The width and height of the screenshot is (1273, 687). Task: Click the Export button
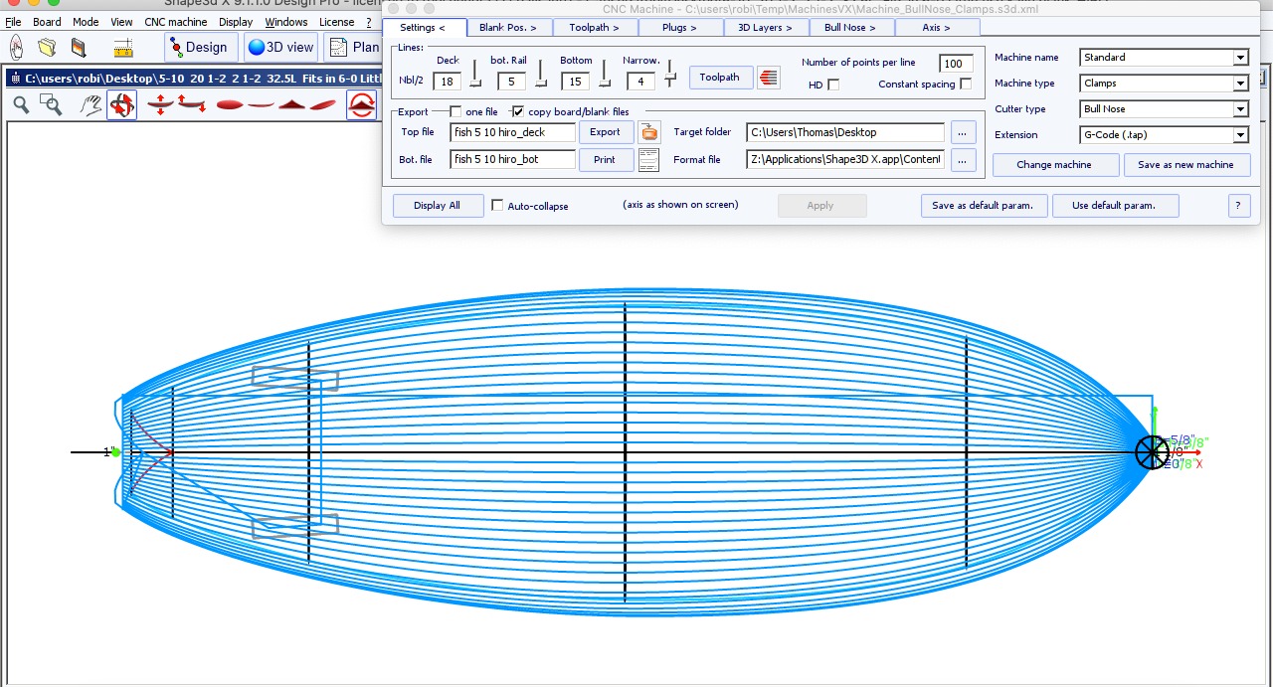(x=605, y=131)
